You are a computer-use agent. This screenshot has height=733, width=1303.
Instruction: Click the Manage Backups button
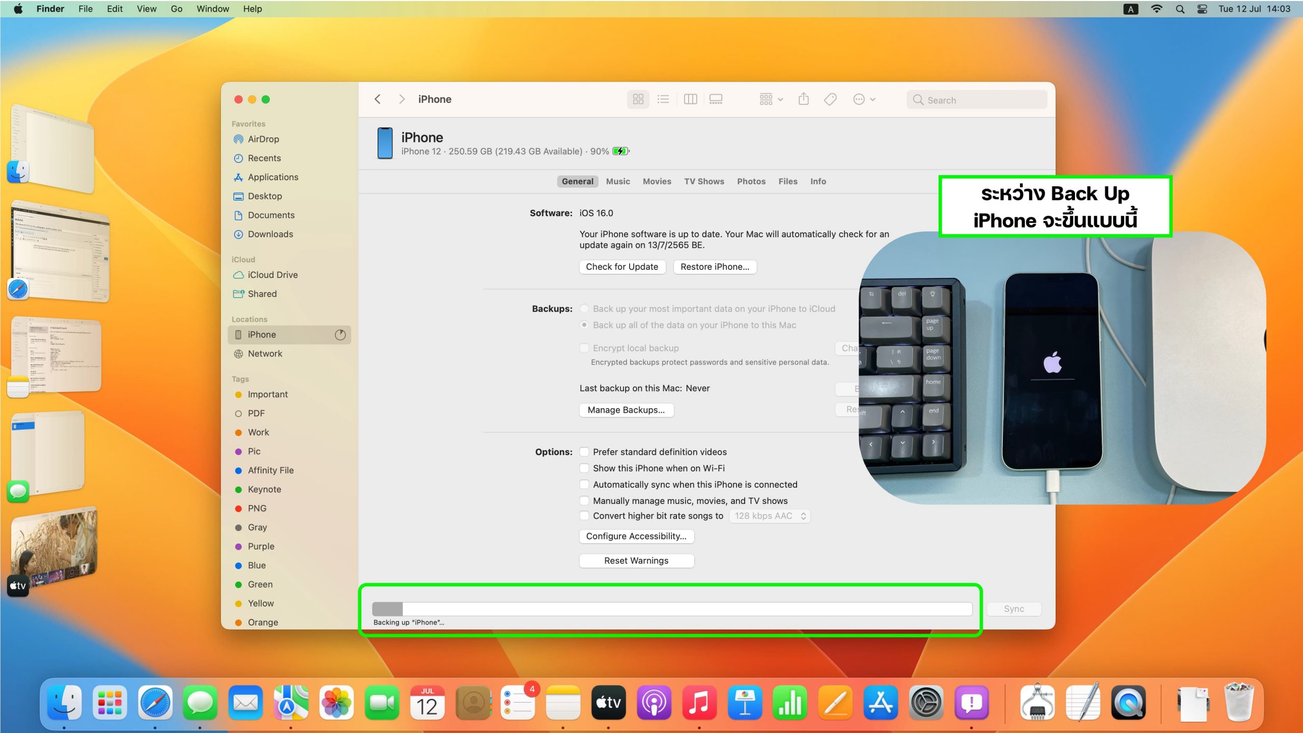coord(626,410)
